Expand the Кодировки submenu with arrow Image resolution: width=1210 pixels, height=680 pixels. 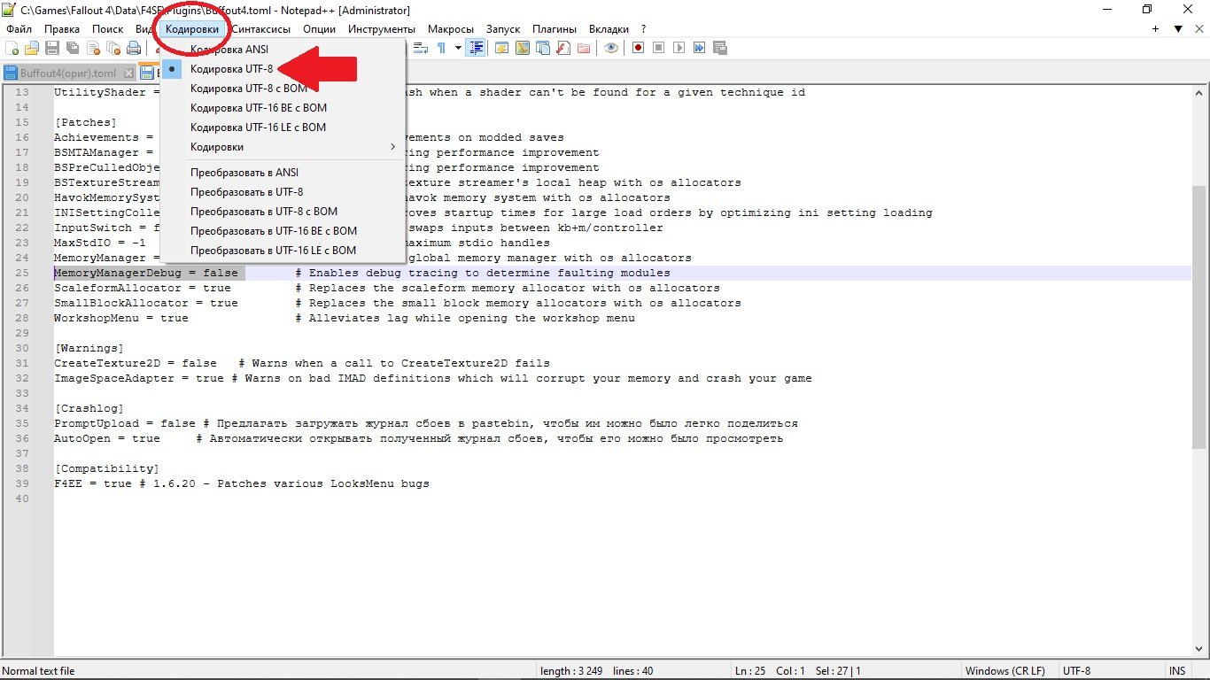[x=392, y=147]
